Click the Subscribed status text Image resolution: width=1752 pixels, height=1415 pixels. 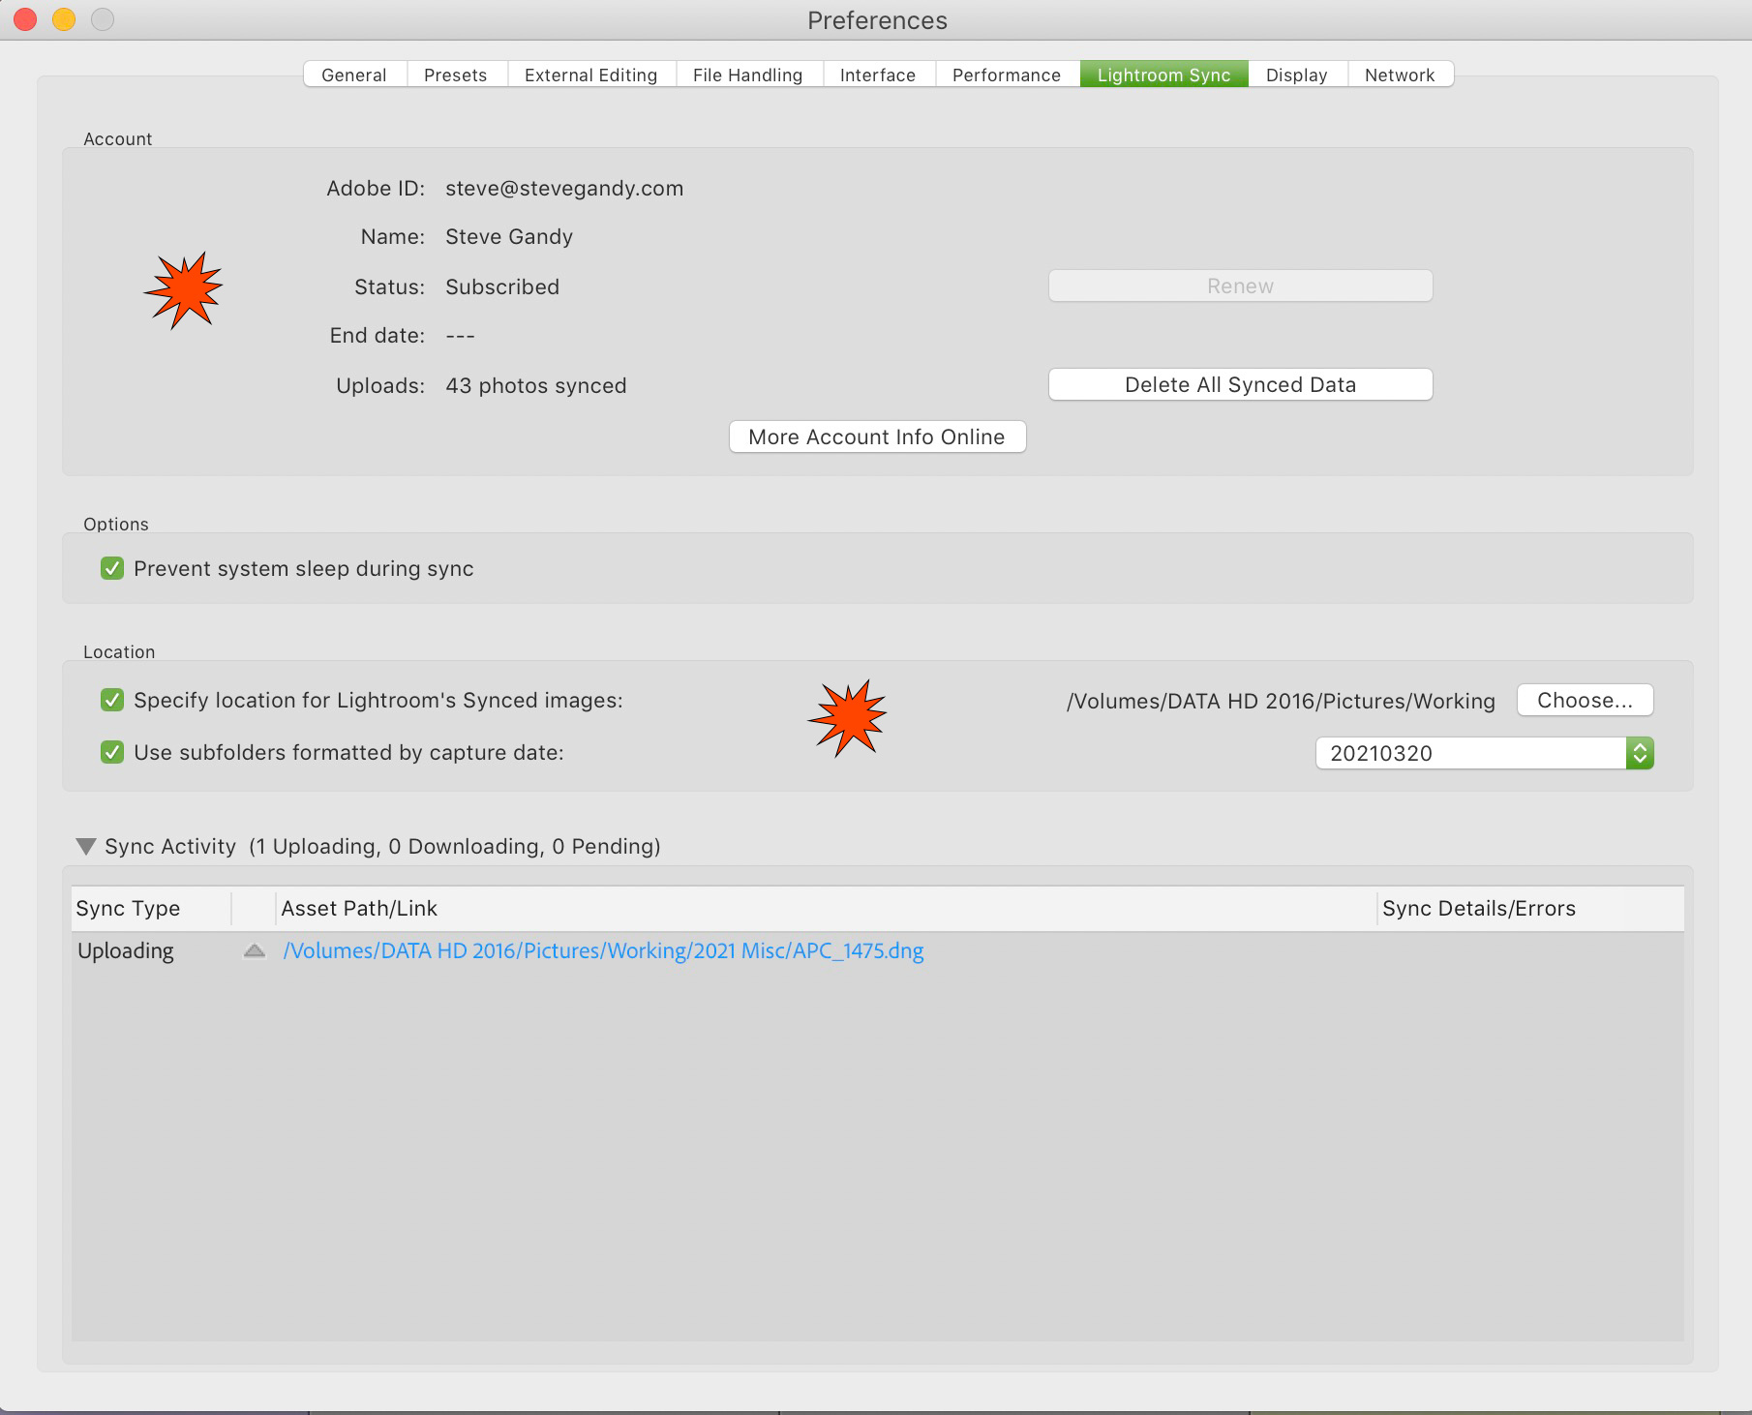(x=502, y=286)
